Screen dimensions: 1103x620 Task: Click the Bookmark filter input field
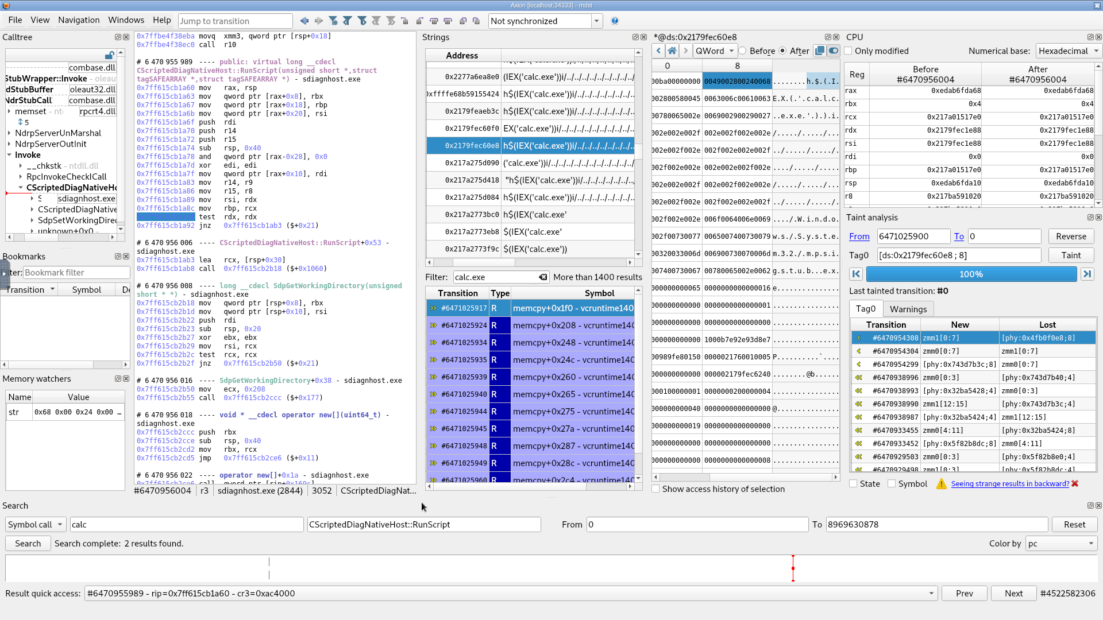click(76, 273)
